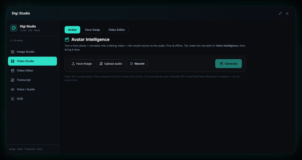Open the Voice / Audio section
Viewport: 302px width, 160px height.
32,89
